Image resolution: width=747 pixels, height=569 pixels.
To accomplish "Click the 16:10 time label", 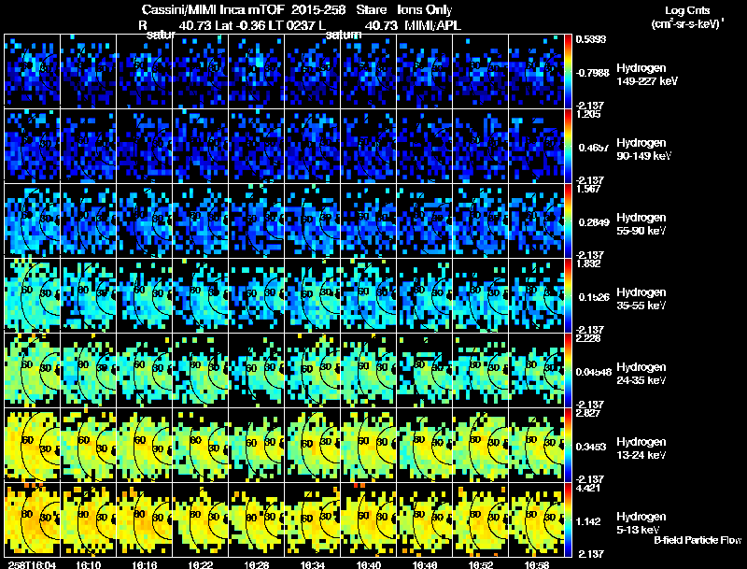I will (x=88, y=564).
